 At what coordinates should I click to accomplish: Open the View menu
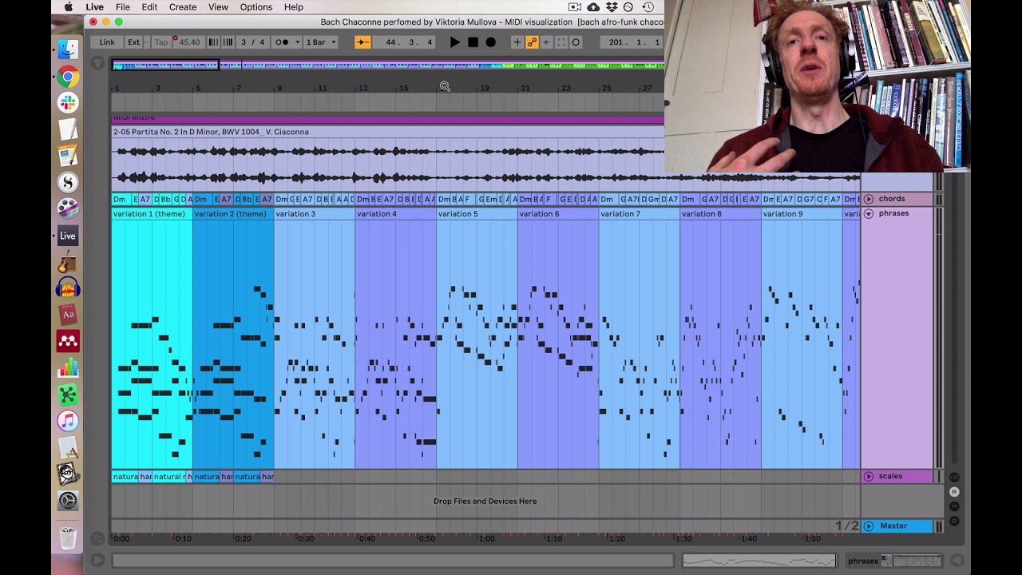tap(218, 7)
